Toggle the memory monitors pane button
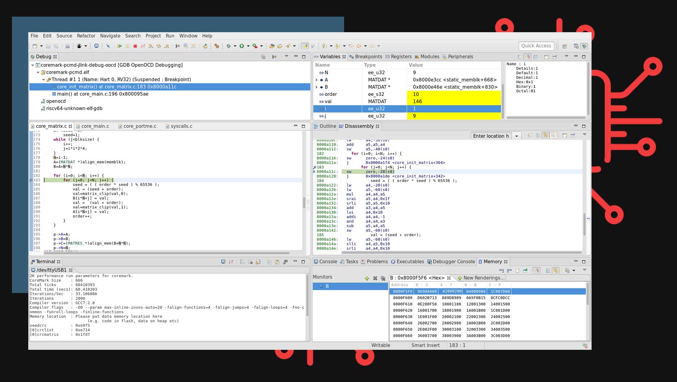The width and height of the screenshot is (677, 382). click(x=536, y=271)
